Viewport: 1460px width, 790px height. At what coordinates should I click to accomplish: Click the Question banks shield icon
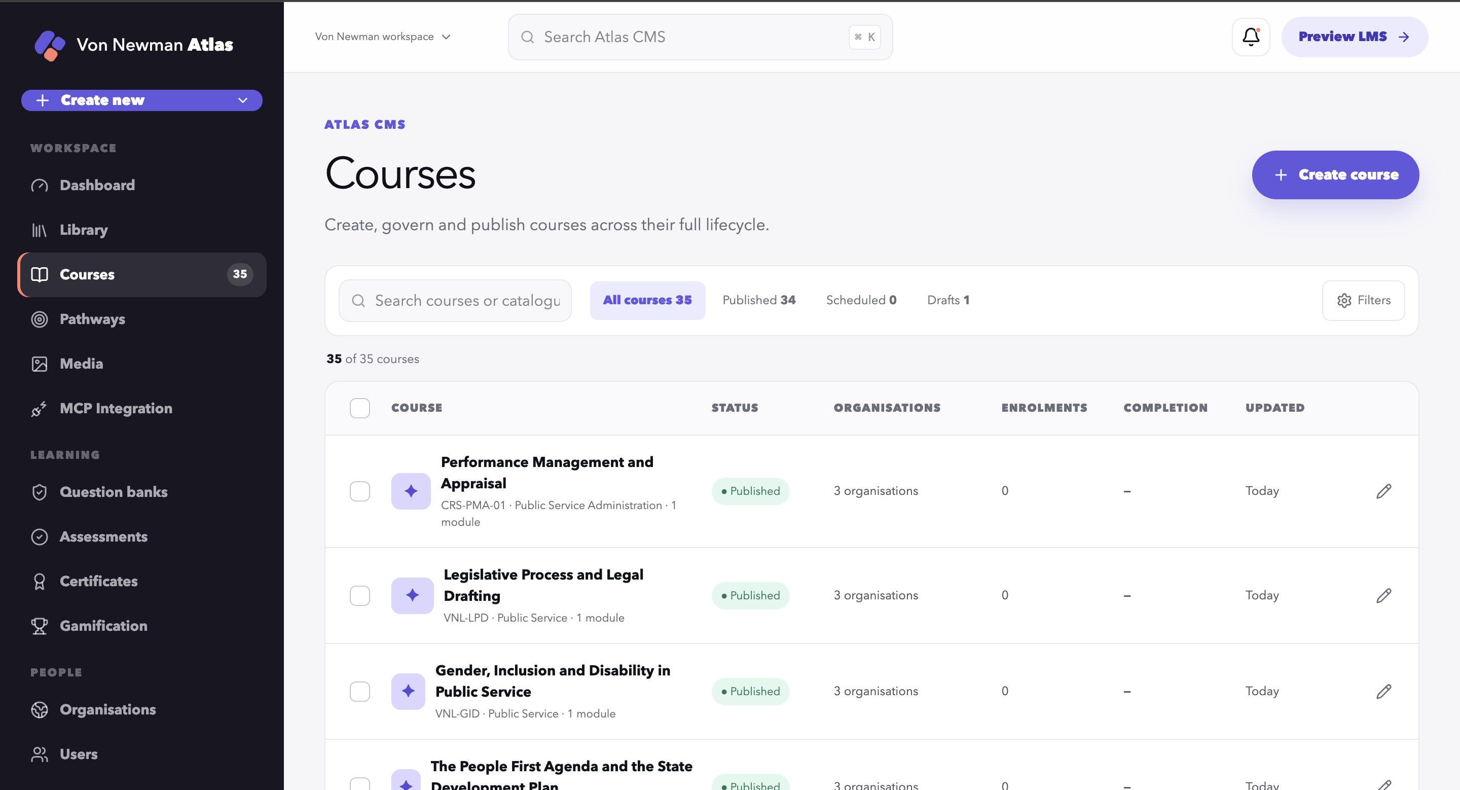point(39,492)
